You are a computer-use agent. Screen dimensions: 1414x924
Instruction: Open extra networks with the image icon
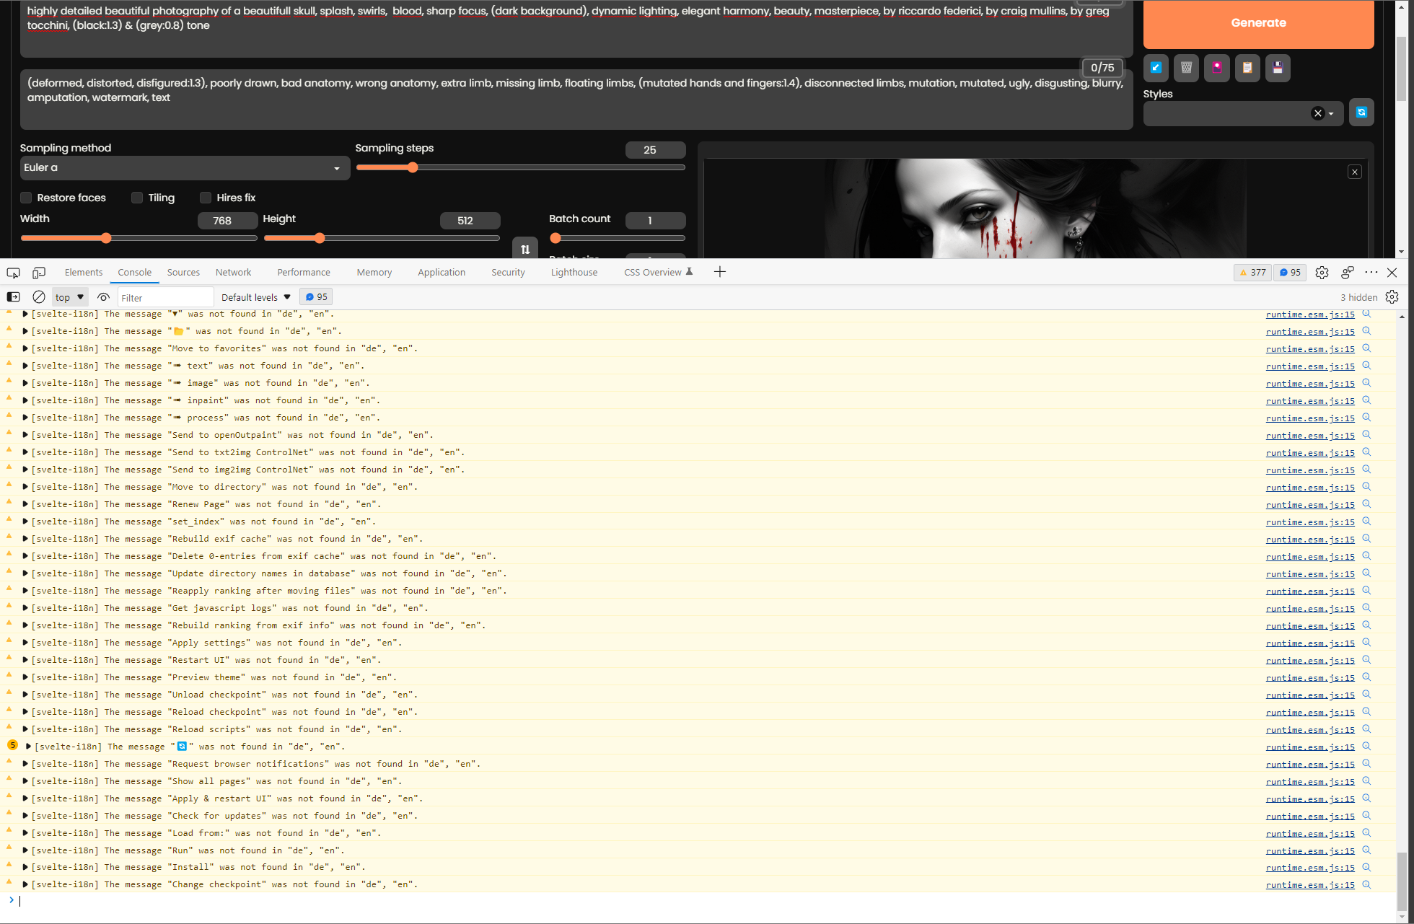pos(1217,68)
